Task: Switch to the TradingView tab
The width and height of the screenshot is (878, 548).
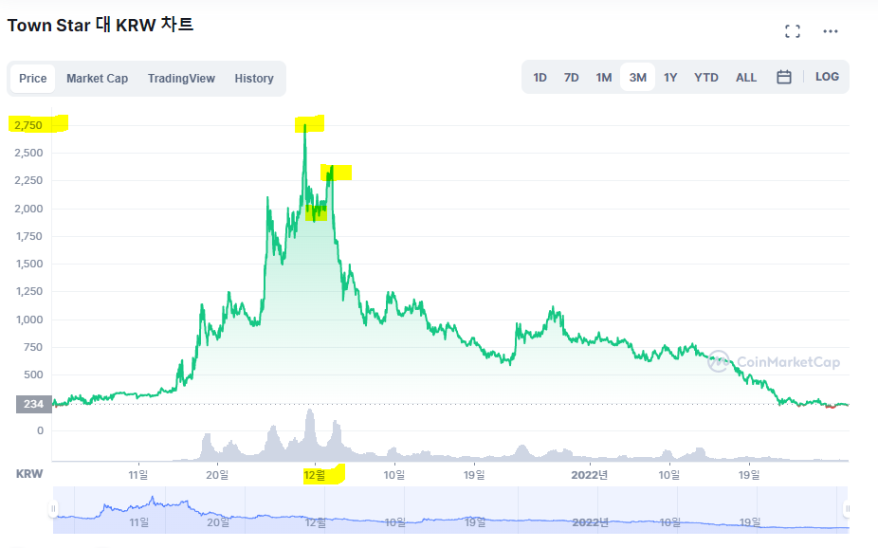Action: (181, 79)
